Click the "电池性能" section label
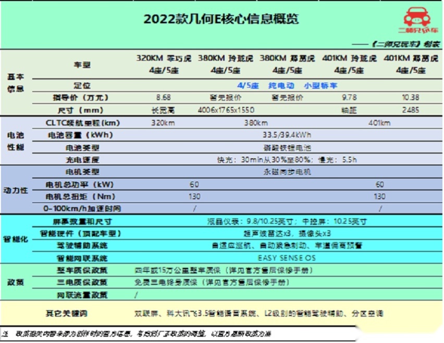444x343 pixels. [x=15, y=141]
